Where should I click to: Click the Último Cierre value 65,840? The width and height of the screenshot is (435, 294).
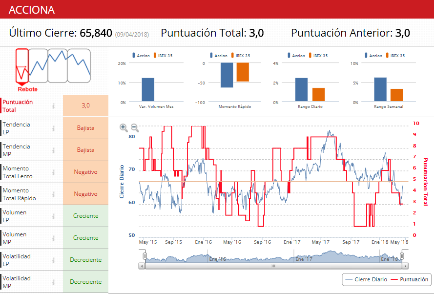pyautogui.click(x=96, y=33)
